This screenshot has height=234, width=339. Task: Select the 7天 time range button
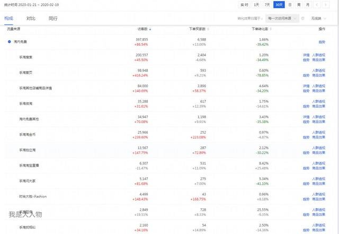click(x=267, y=5)
